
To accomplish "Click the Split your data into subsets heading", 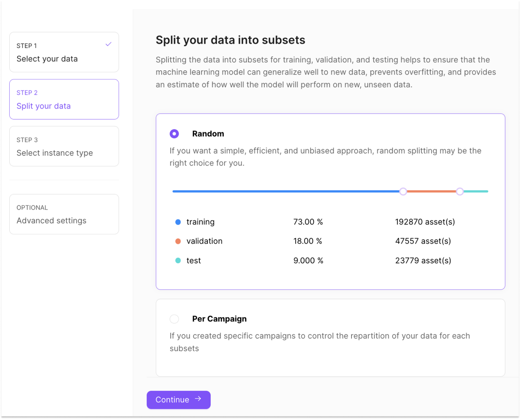I will [231, 40].
